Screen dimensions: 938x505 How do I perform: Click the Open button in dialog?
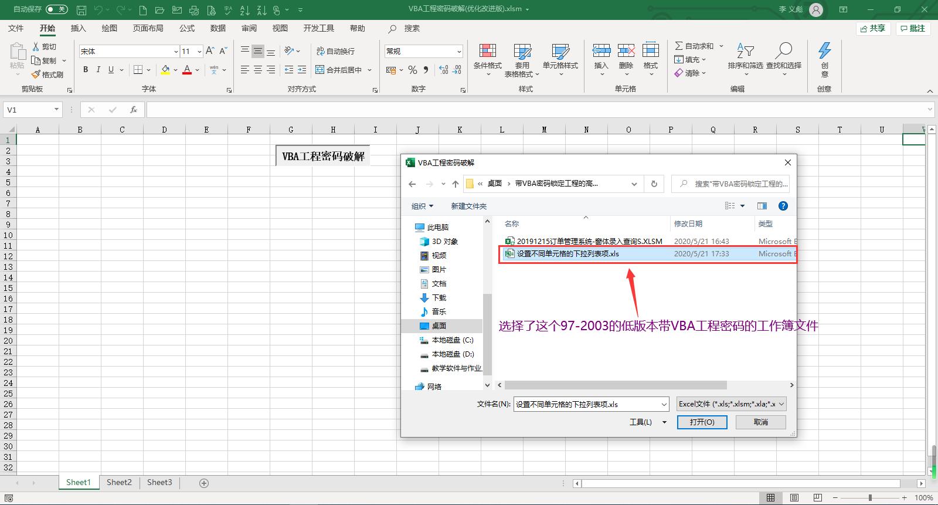(702, 422)
